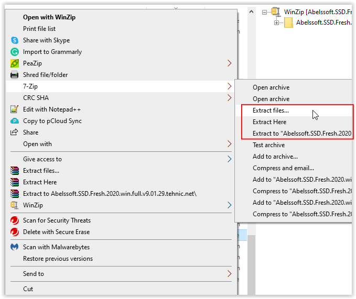
Task: Click scroll-up arrow of the tree pane scrollbar
Action: point(251,12)
